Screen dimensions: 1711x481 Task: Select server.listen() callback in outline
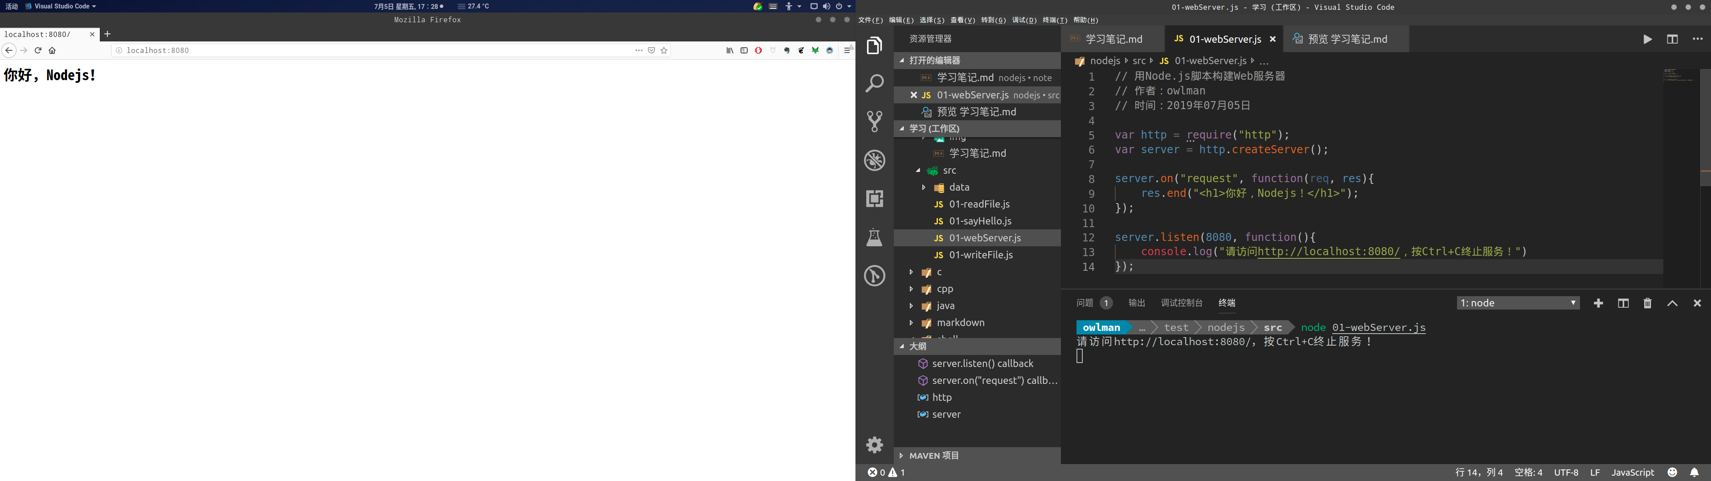[x=978, y=363]
